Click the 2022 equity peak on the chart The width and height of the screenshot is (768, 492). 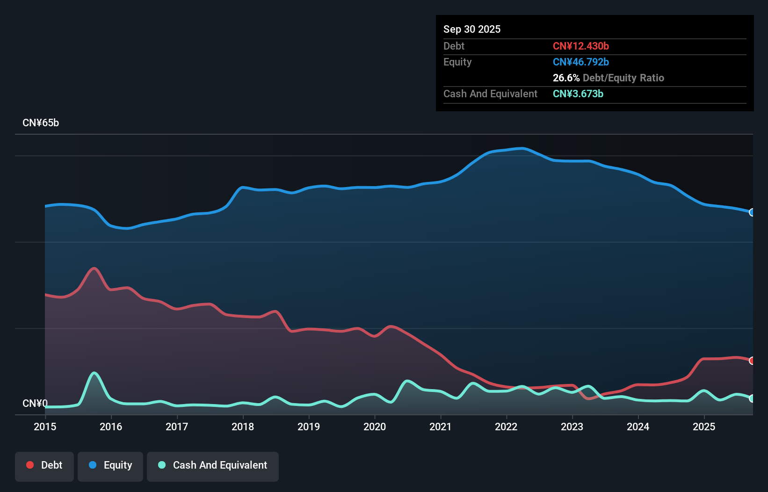click(521, 149)
